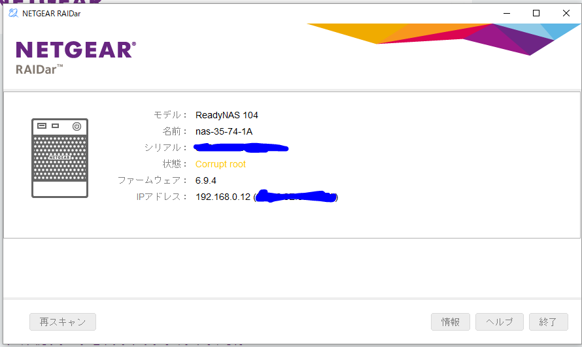Image resolution: width=582 pixels, height=347 pixels.
Task: Open the 情報 info button
Action: click(x=451, y=322)
